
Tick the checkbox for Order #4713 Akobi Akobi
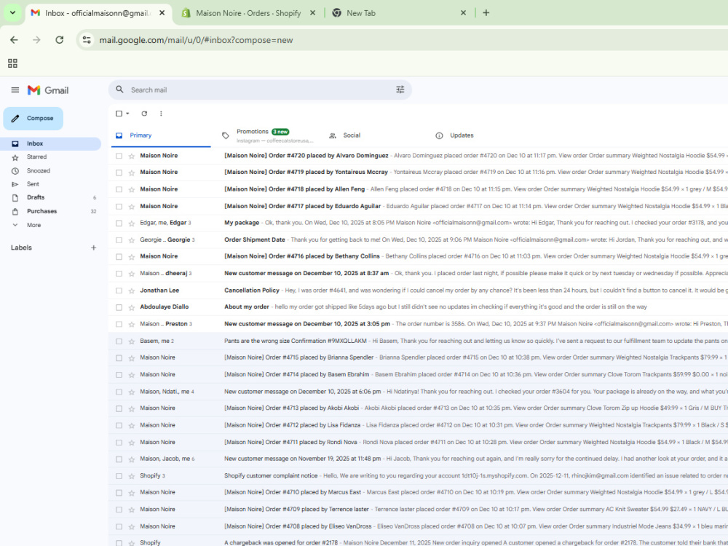click(119, 408)
